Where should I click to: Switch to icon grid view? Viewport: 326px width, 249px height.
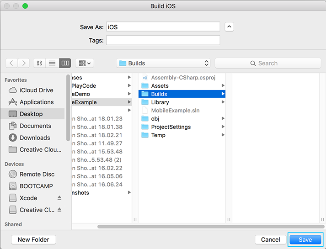coord(39,63)
